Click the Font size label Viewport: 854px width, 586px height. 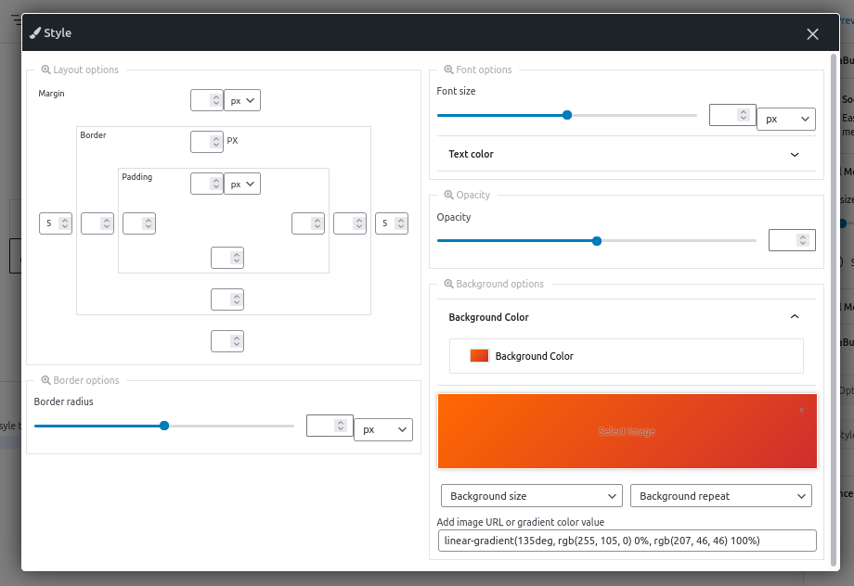(456, 91)
